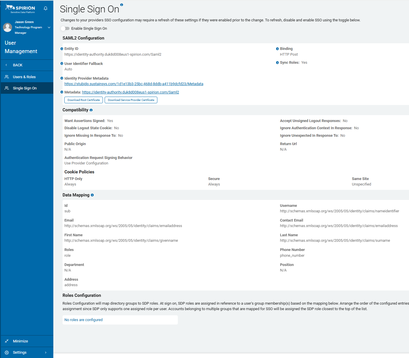Click the info icon beside the Metadata link
Screen dimensions: 409x358
(62, 92)
